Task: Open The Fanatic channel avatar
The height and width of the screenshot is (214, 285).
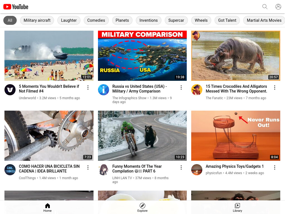Action: [197, 90]
